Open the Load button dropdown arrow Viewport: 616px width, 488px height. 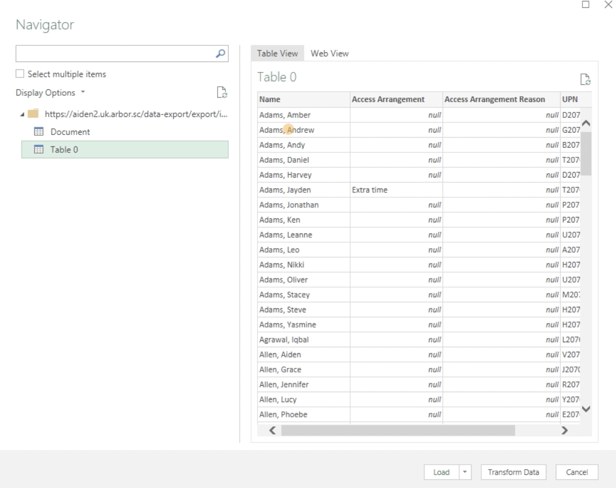coord(465,472)
